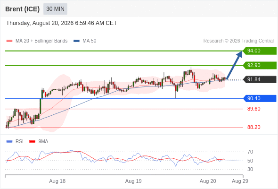Click the red 9MA legend swatch
Screen dimensions: 278x189
tap(32, 142)
